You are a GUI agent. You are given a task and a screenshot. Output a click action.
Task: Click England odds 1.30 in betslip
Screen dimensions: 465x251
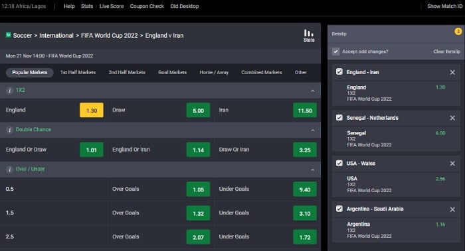pos(440,87)
